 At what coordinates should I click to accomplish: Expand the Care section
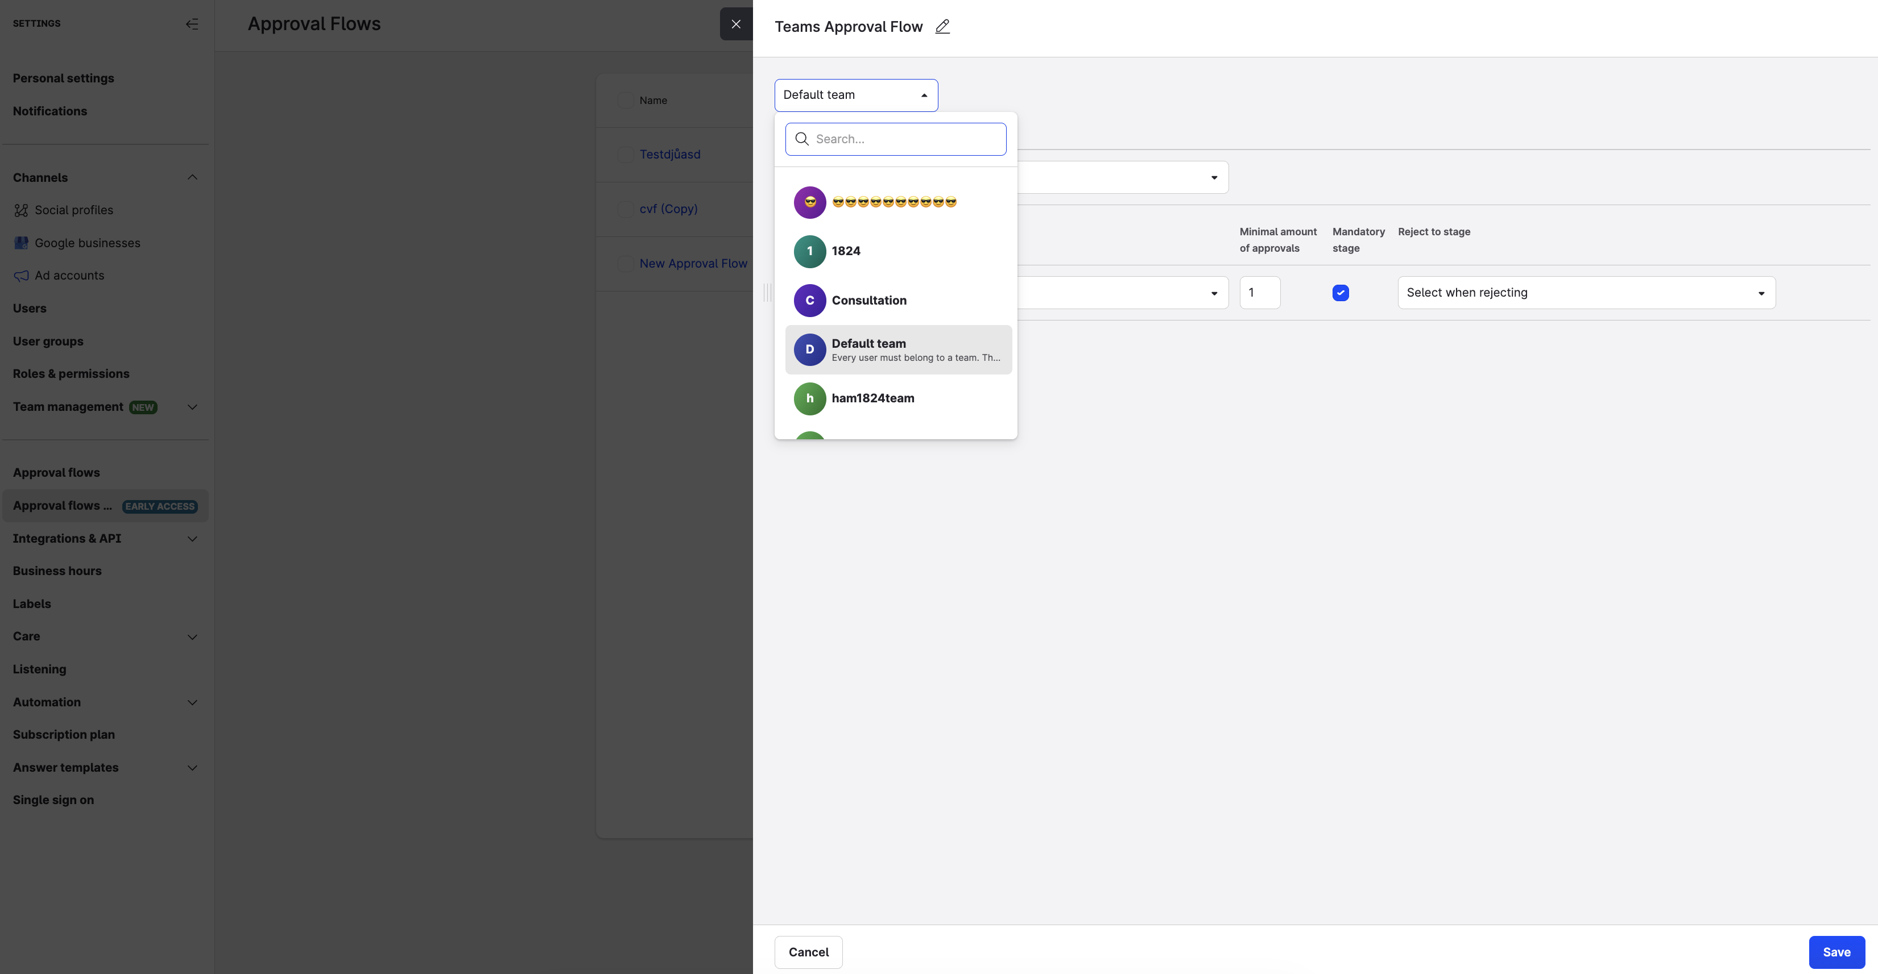pos(192,638)
